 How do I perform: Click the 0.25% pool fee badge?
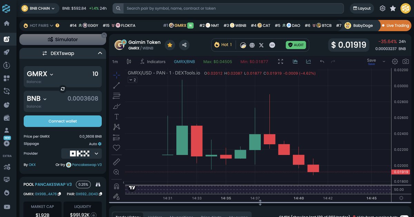tap(83, 184)
